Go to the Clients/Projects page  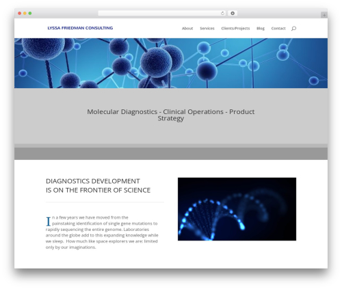click(x=235, y=28)
